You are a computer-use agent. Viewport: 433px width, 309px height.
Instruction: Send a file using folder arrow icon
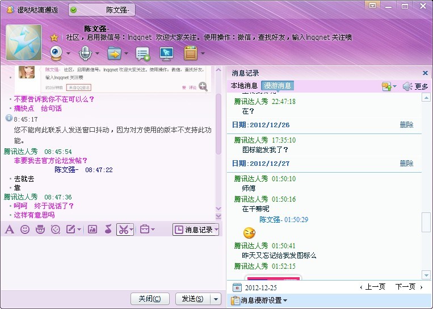click(x=114, y=53)
